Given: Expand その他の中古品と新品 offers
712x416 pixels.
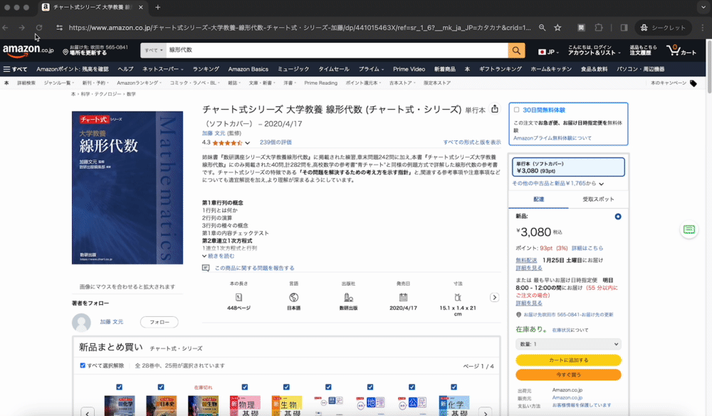Looking at the screenshot, I should coord(558,184).
